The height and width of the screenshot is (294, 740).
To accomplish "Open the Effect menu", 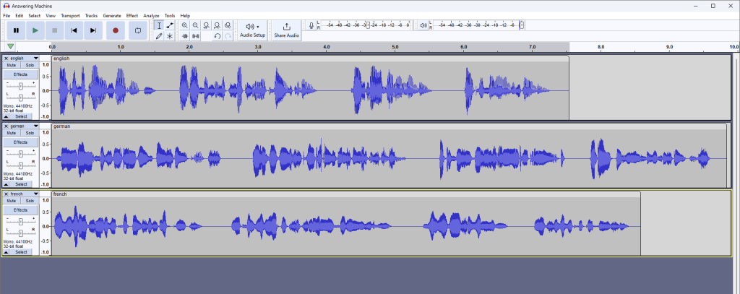I will coord(132,16).
